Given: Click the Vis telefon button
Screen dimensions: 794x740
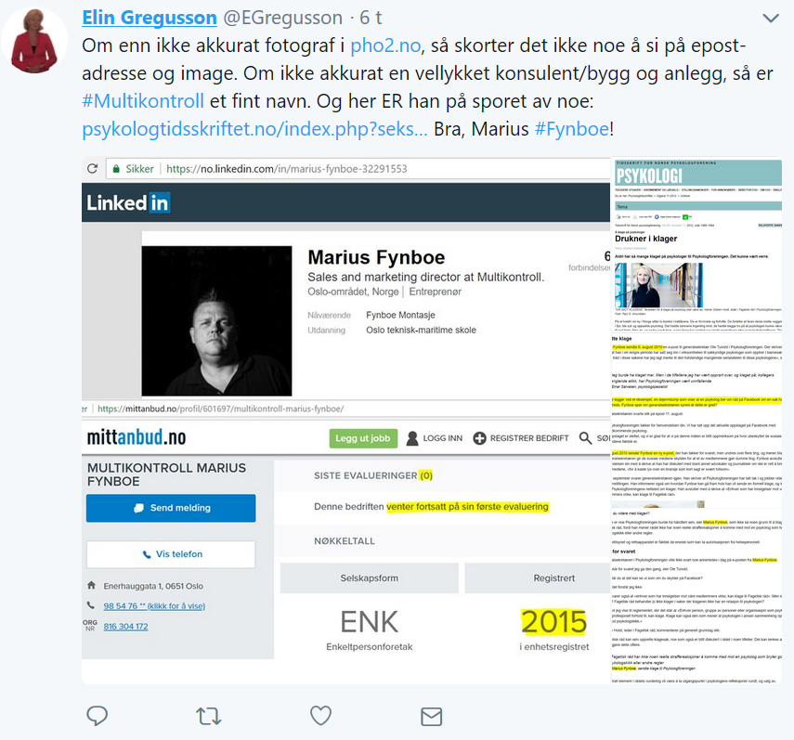Looking at the screenshot, I should [171, 554].
